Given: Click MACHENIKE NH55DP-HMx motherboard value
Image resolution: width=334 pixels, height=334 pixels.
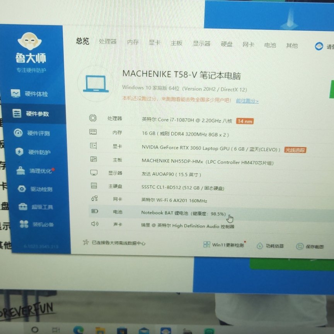Looking at the screenshot, I should coord(208,162).
